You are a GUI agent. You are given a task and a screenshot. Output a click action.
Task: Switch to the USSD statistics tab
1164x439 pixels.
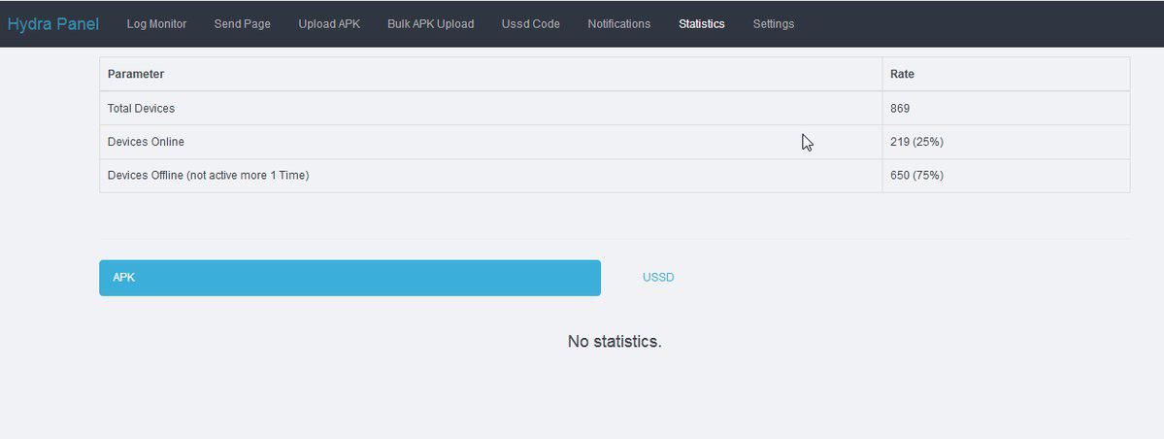tap(658, 278)
